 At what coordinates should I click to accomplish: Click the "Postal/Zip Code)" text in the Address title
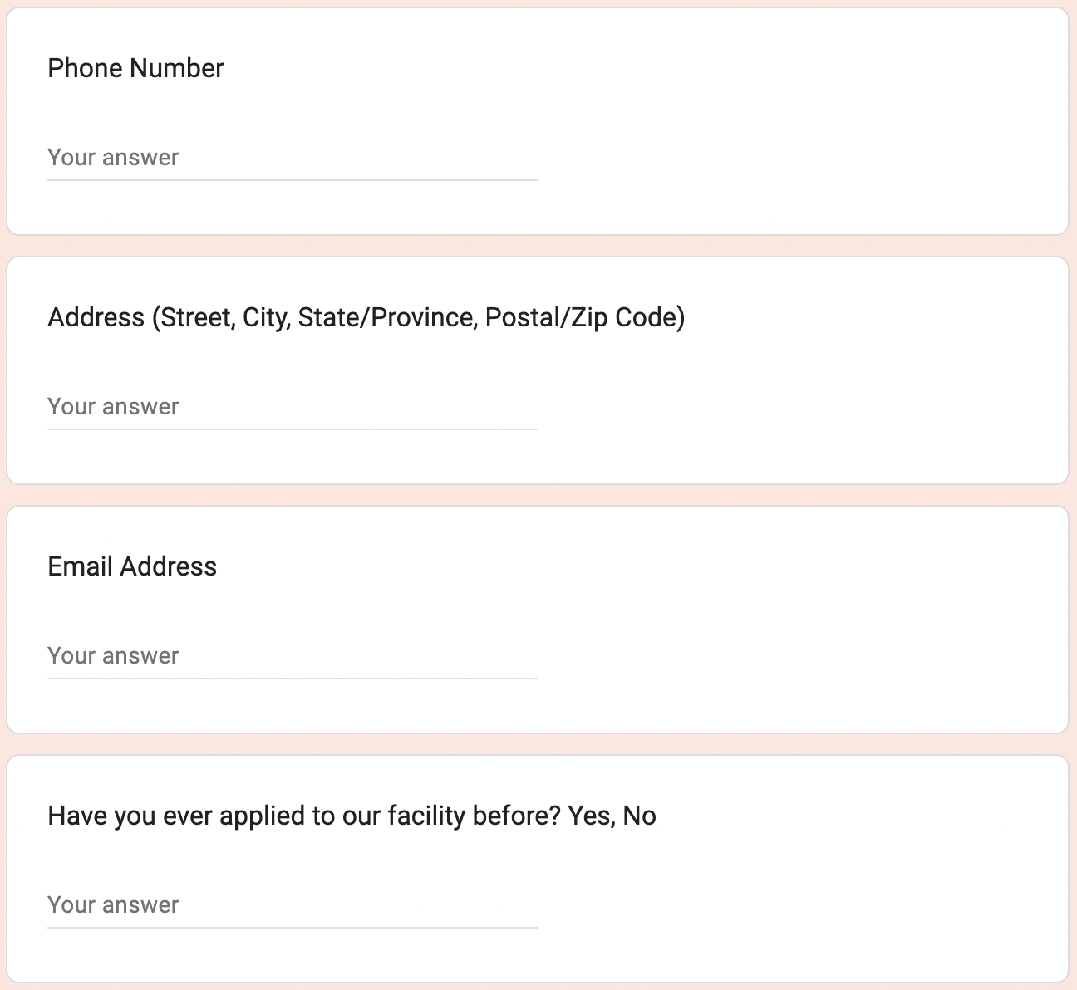[x=585, y=317]
